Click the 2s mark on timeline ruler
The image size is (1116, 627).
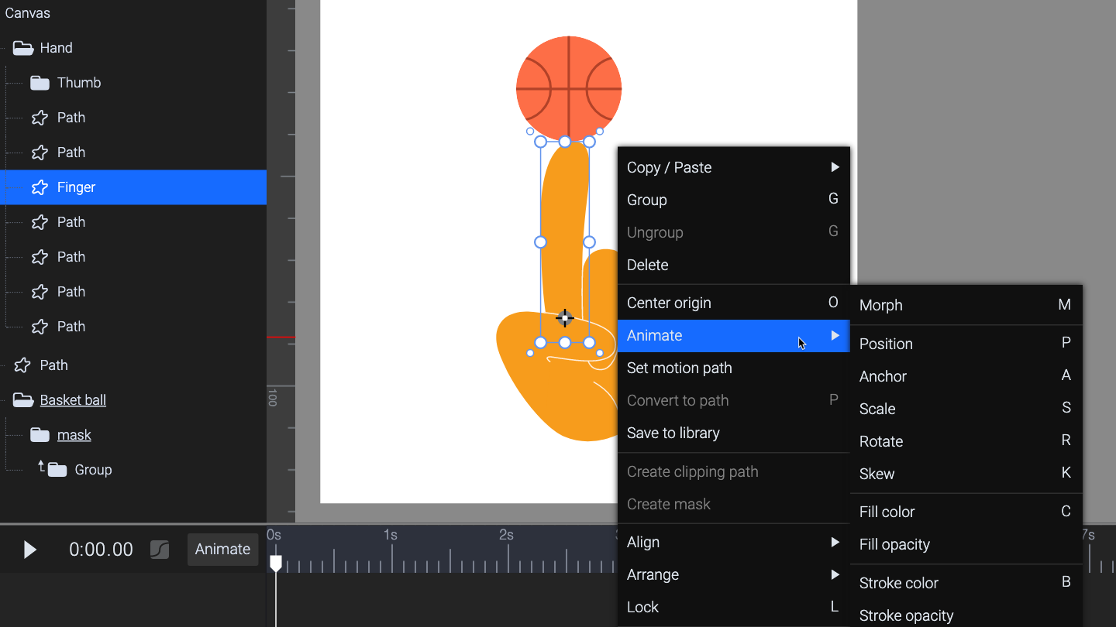tap(507, 535)
